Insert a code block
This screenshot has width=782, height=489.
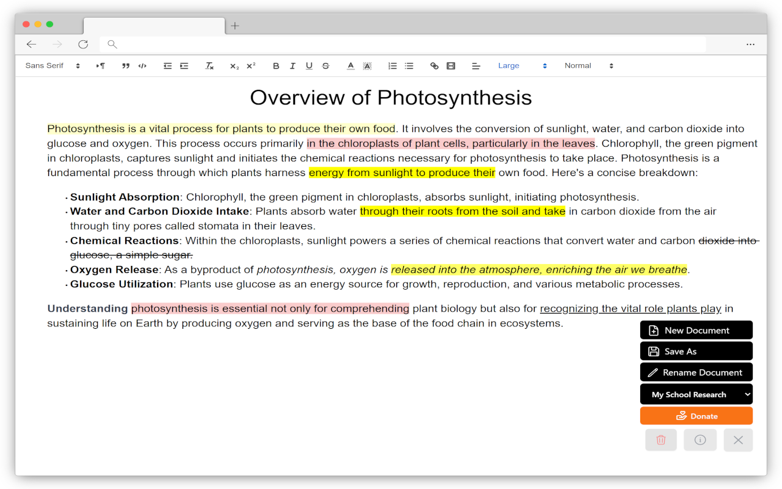(142, 66)
